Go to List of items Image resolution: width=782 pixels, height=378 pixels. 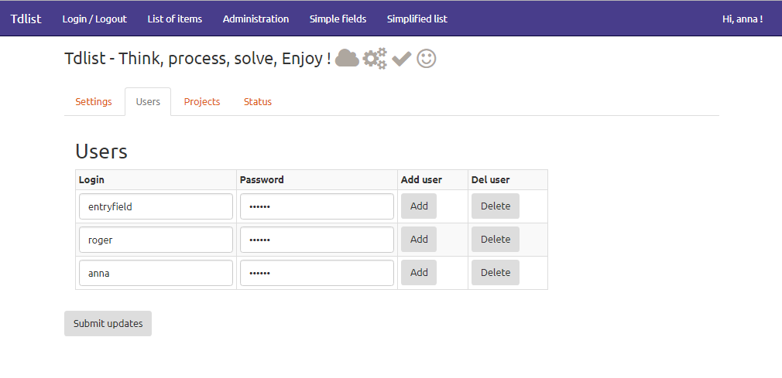coord(174,19)
